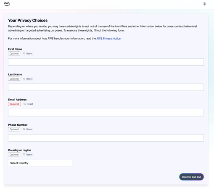Focus the Email Address input field
The width and height of the screenshot is (214, 190).
point(106,113)
